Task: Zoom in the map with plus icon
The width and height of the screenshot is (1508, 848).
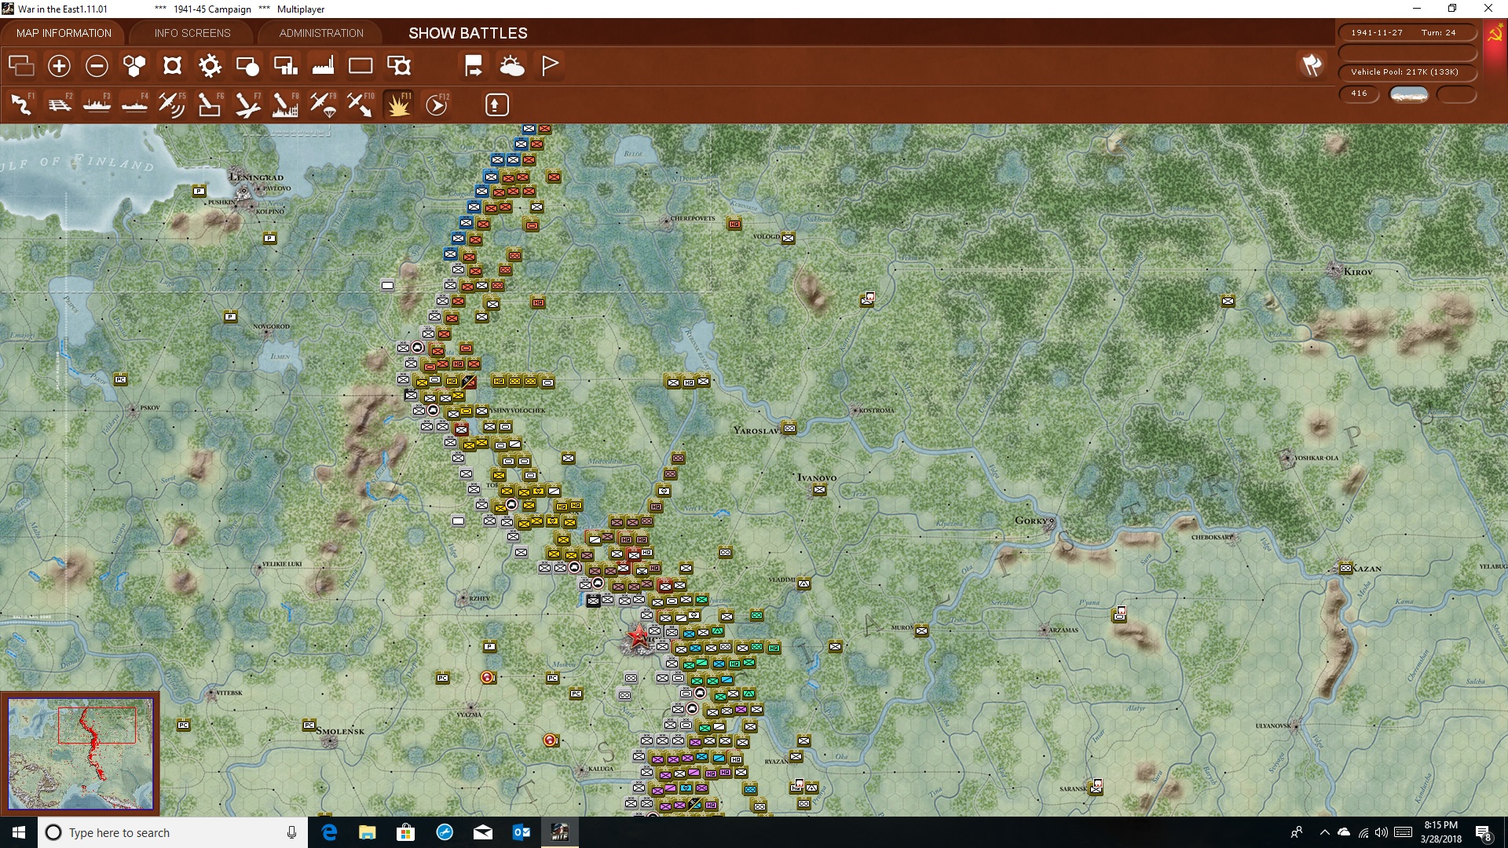Action: click(x=59, y=66)
